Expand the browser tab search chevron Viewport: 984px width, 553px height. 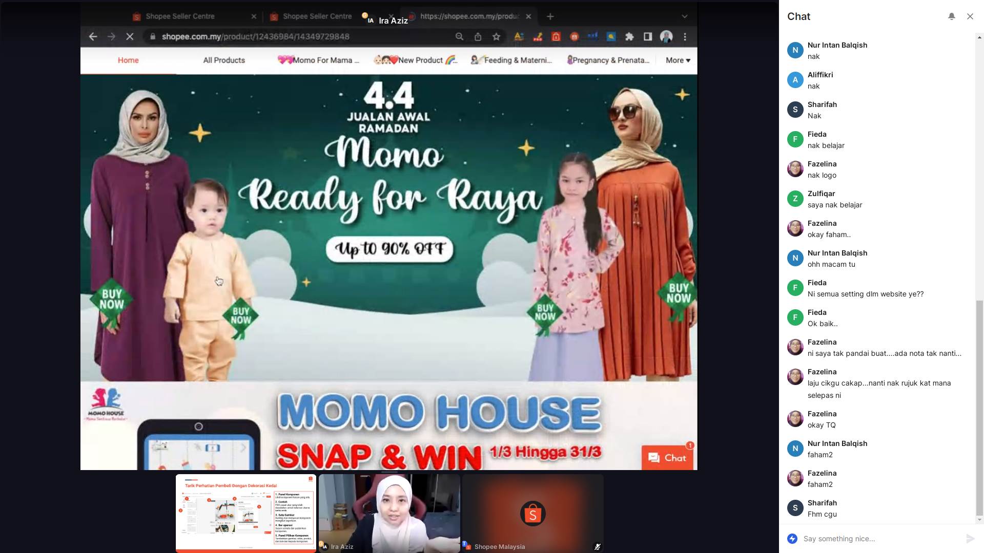pyautogui.click(x=684, y=16)
